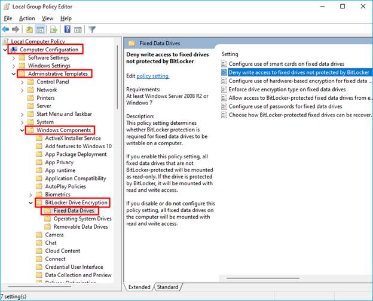The height and width of the screenshot is (301, 373).
Task: Switch to the Standard tab
Action: 168,287
